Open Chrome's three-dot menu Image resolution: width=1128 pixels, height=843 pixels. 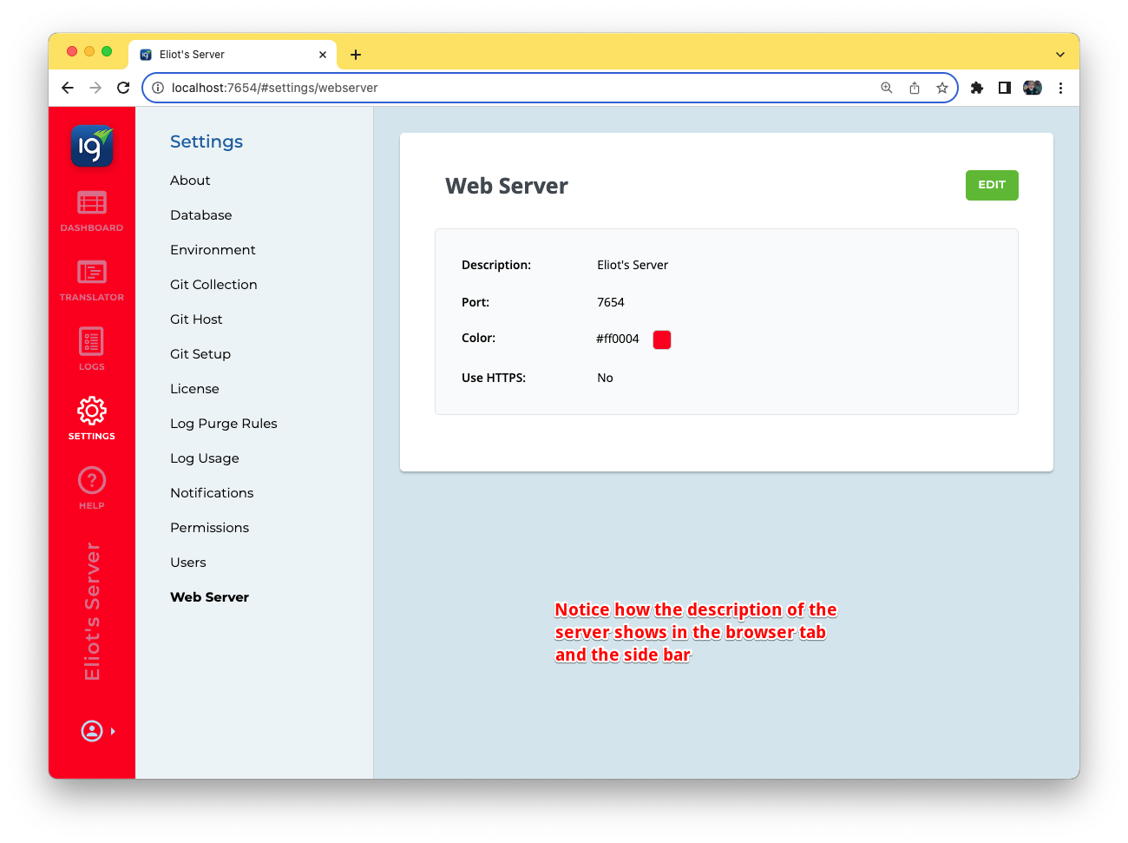click(x=1060, y=88)
